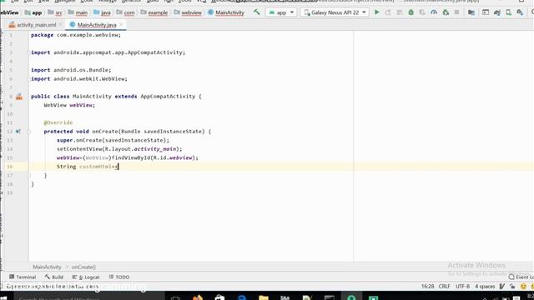
Task: Click the src breadcrumb folder
Action: pyautogui.click(x=55, y=12)
